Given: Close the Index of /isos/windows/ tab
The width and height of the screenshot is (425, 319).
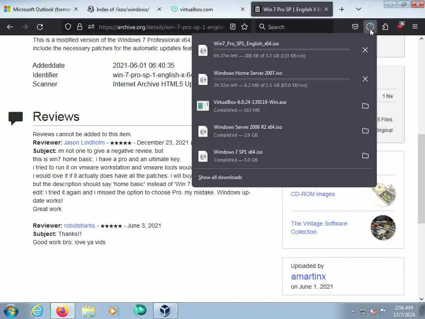Looking at the screenshot, I should [159, 9].
